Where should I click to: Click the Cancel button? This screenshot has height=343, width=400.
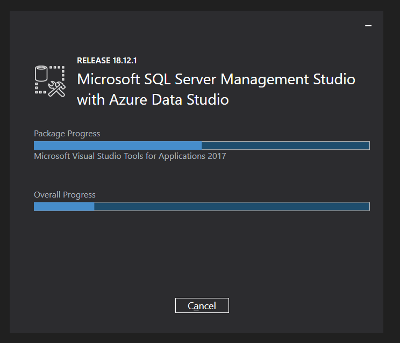(x=202, y=305)
